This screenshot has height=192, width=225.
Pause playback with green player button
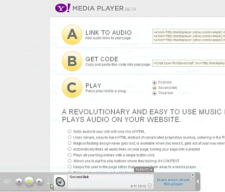[29, 181]
